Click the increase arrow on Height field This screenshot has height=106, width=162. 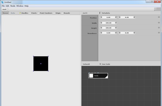pyautogui.click(x=116, y=28)
